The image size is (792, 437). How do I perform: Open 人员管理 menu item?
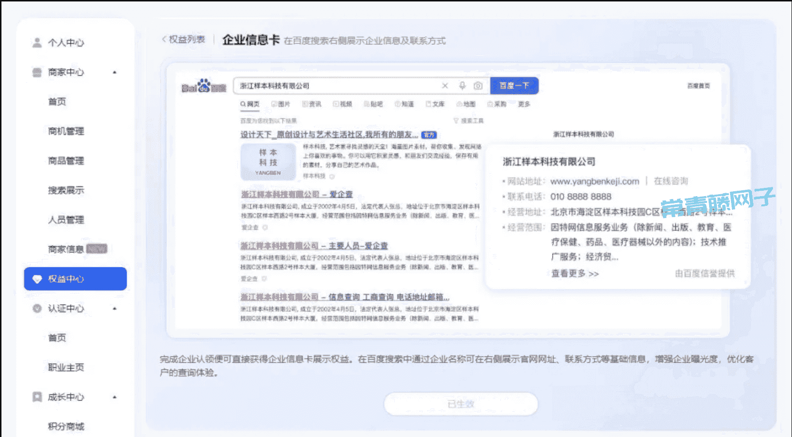[x=66, y=220]
